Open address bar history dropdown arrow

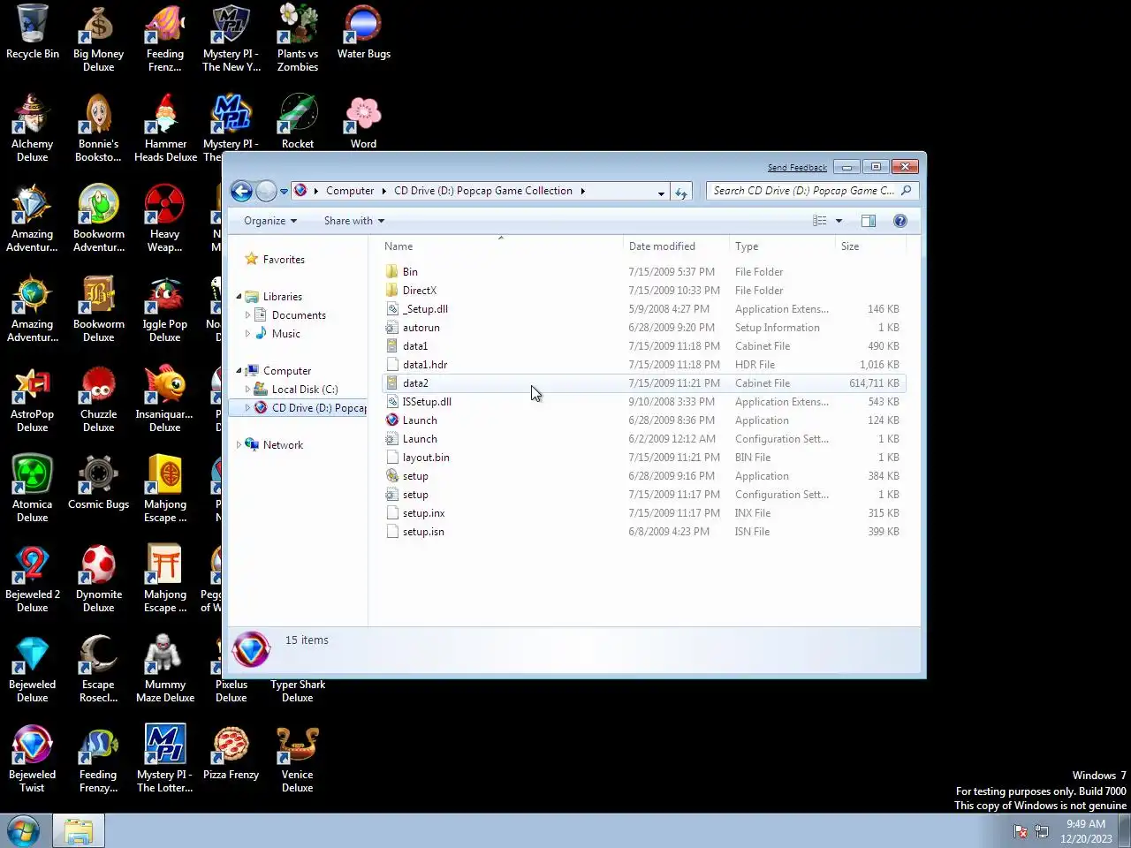click(x=661, y=192)
